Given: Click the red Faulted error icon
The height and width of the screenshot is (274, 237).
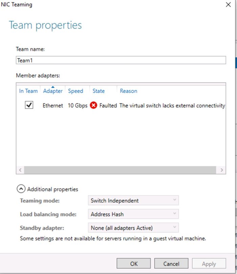Looking at the screenshot, I should click(x=93, y=106).
